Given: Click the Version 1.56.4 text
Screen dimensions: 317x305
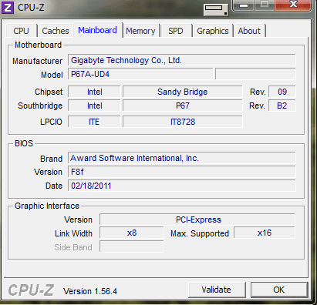Looking at the screenshot, I should pos(90,291).
